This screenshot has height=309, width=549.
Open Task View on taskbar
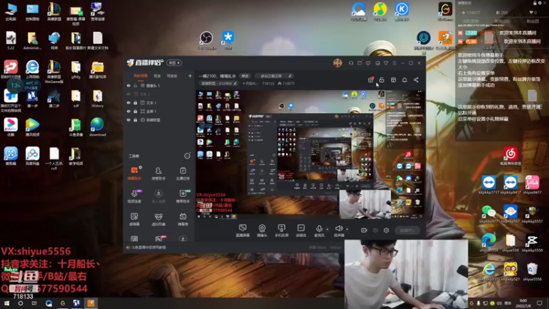click(34, 303)
